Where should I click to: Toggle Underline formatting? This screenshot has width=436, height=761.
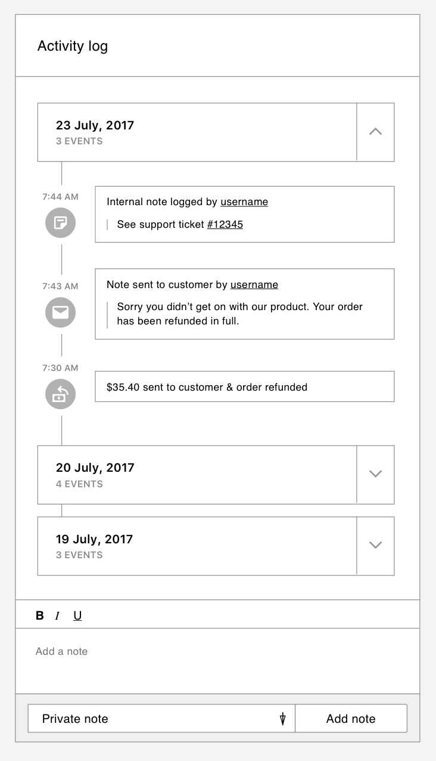point(77,615)
